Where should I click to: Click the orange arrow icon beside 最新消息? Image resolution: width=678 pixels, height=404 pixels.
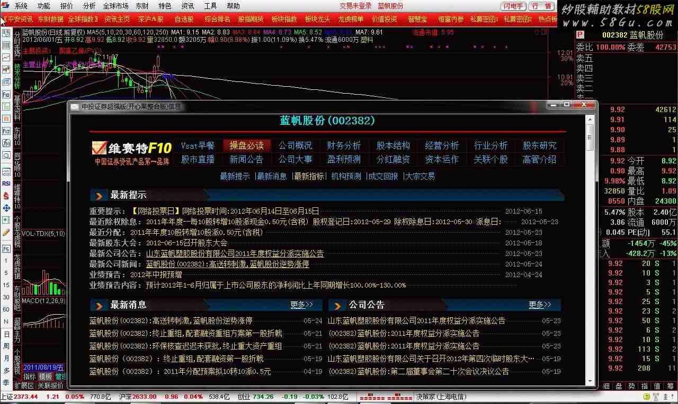99,305
